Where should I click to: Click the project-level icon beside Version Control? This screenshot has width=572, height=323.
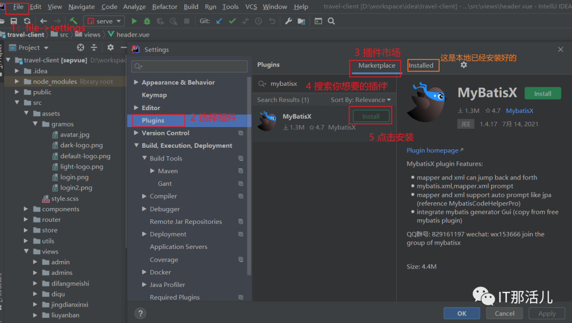point(241,133)
